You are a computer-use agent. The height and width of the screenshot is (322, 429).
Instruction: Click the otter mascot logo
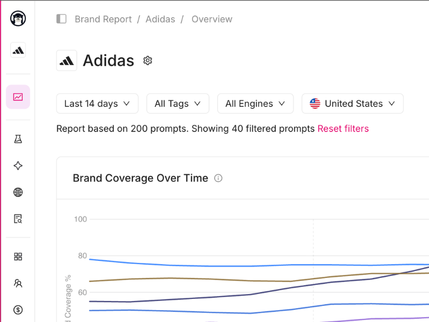(18, 19)
